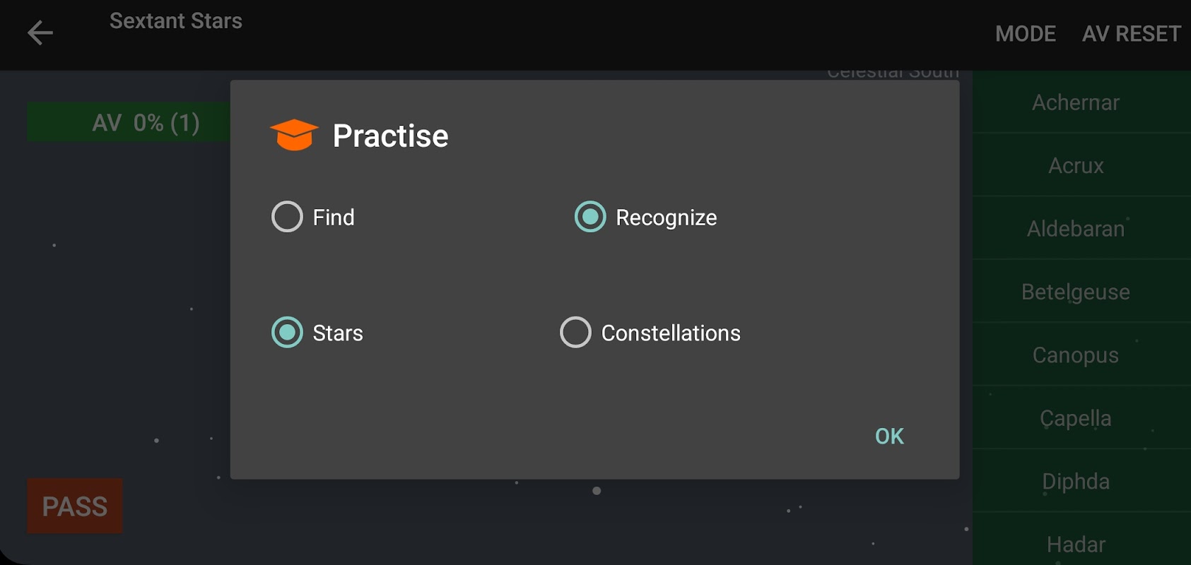Pick Achernar from the star list
The width and height of the screenshot is (1191, 565).
coord(1075,103)
